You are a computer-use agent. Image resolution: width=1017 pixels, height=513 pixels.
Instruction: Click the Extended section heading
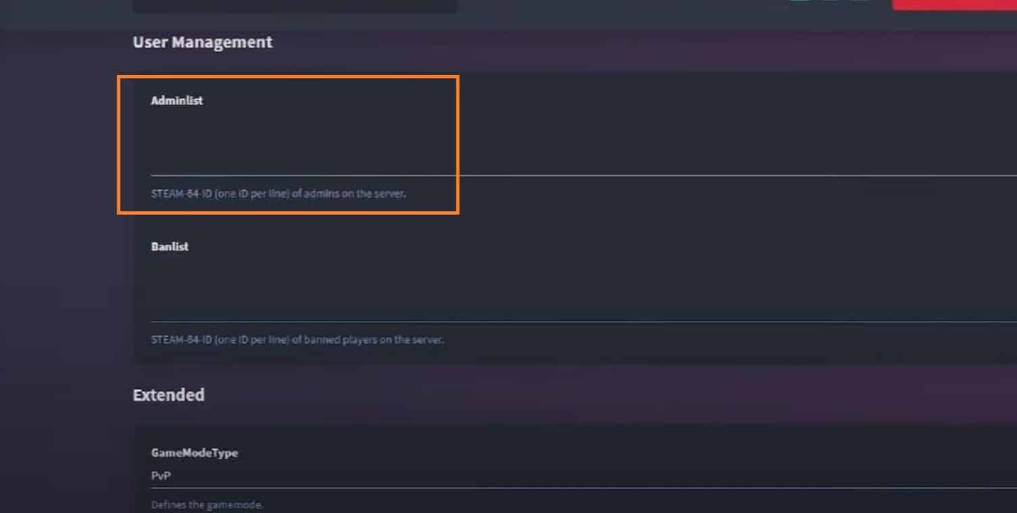(169, 395)
